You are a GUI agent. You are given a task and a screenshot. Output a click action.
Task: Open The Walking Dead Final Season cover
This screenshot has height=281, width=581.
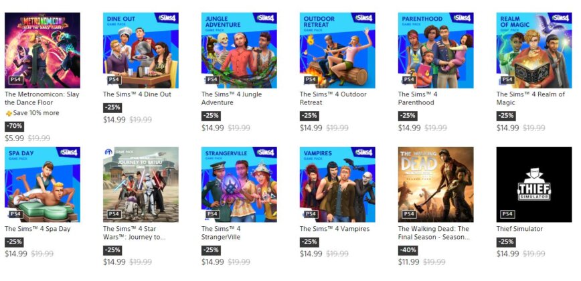436,185
